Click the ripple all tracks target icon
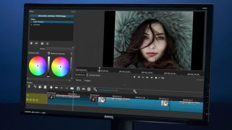This screenshot has width=232, height=130. pyautogui.click(x=89, y=89)
